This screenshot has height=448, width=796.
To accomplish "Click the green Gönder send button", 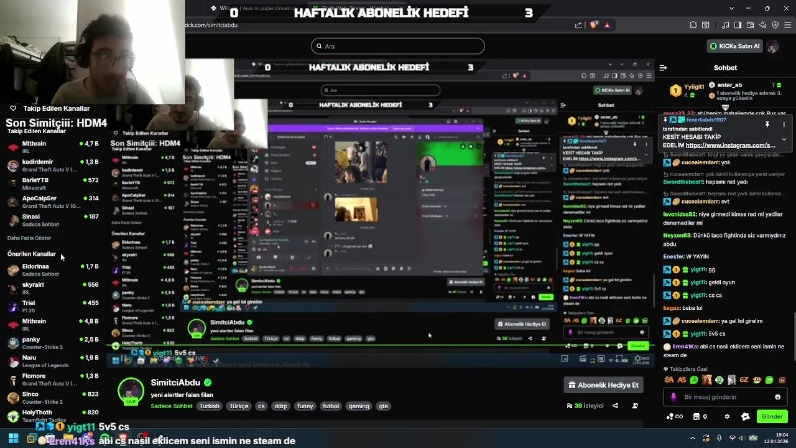I will pyautogui.click(x=772, y=417).
